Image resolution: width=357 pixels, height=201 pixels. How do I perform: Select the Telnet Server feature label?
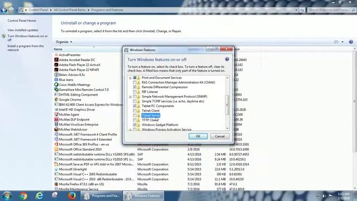coord(151,116)
